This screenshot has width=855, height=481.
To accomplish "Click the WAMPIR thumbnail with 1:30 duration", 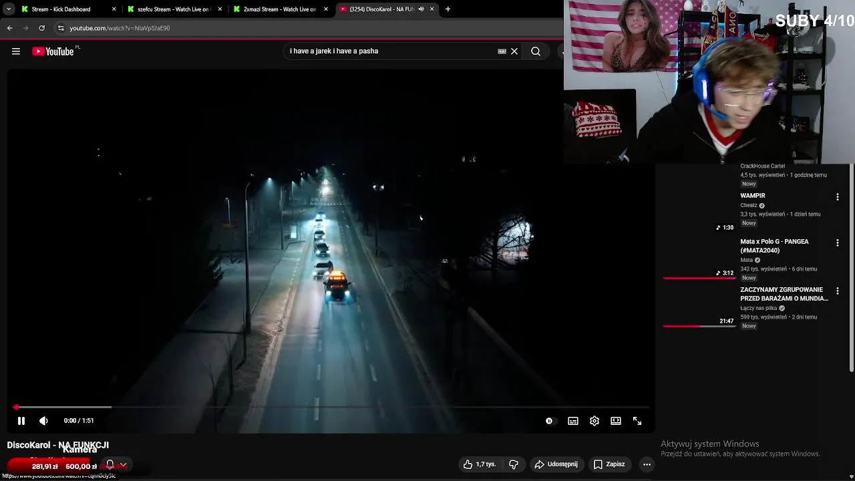I will pyautogui.click(x=699, y=212).
